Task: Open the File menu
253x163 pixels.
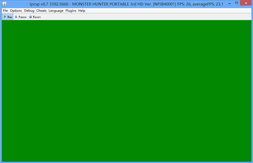Action: (5, 11)
